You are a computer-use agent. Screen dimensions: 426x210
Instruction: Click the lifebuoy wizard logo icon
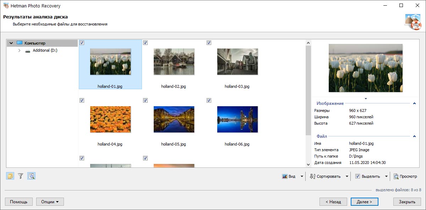[x=413, y=22]
